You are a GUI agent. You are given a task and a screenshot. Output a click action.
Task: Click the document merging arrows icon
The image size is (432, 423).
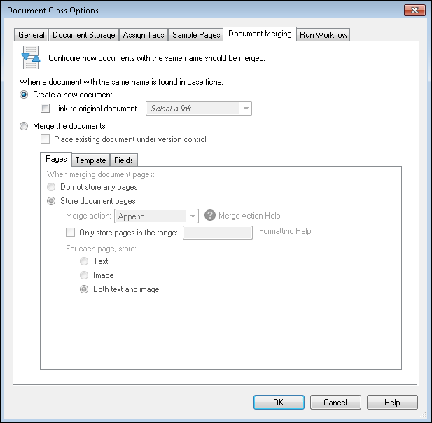[31, 57]
